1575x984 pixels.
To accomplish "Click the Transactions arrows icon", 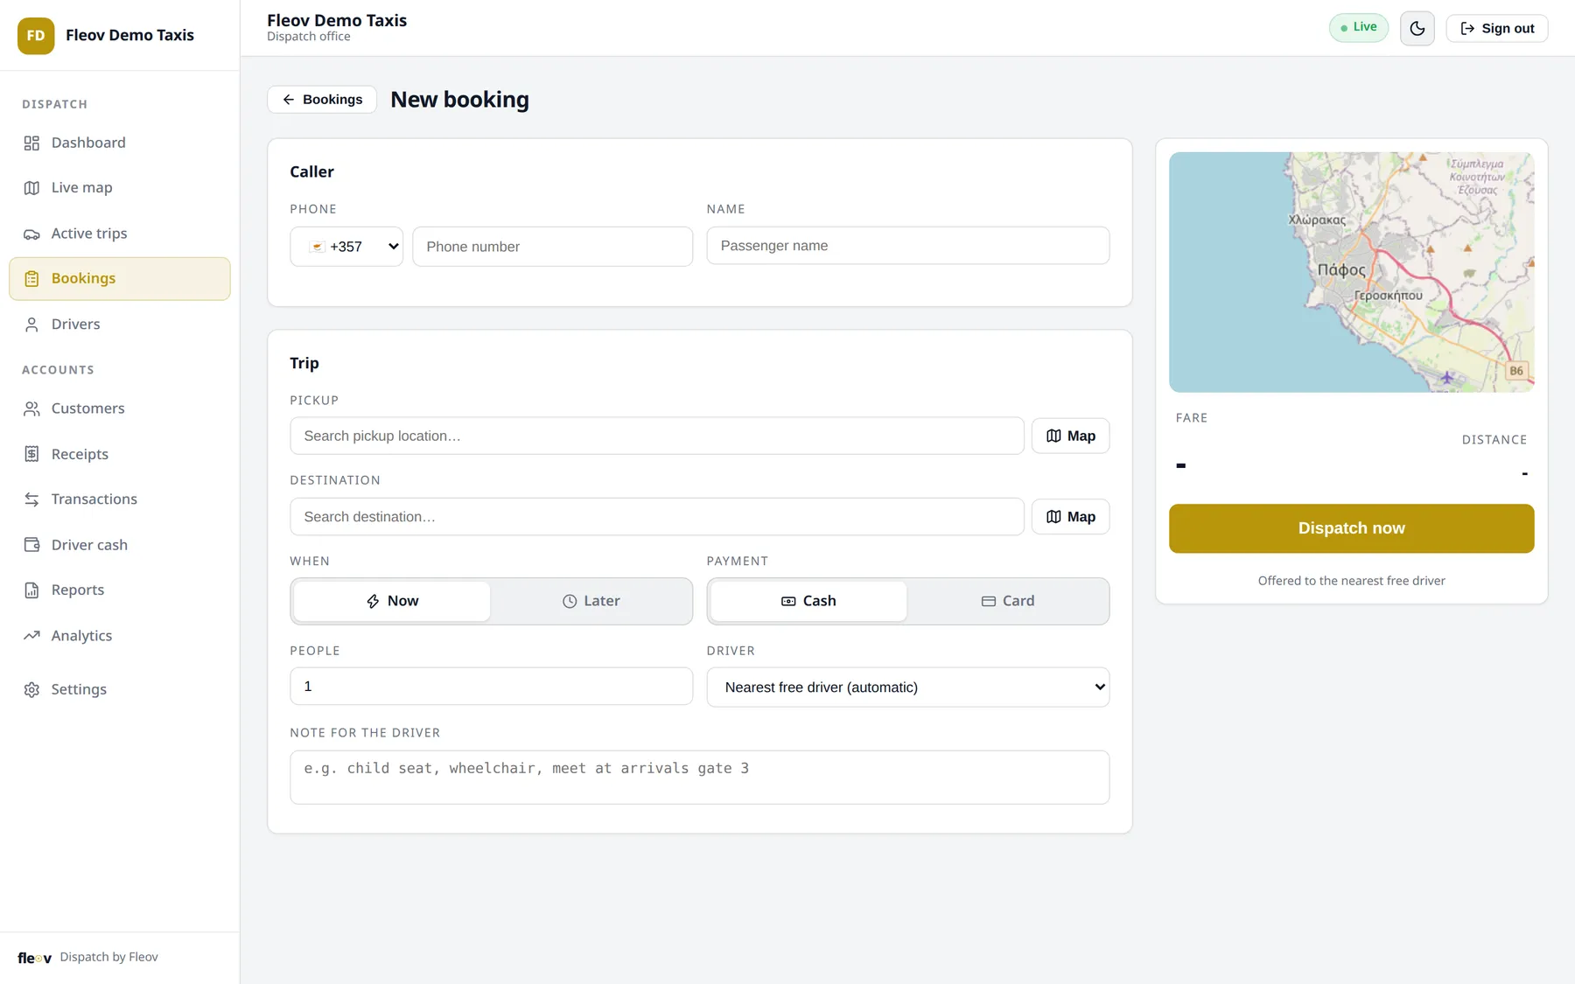I will 31,499.
